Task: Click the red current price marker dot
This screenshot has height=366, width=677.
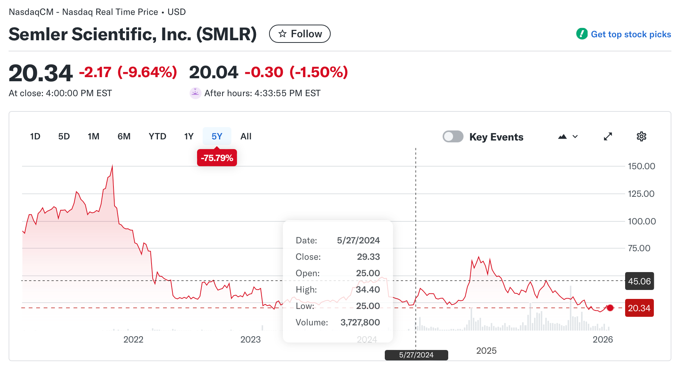Action: coord(610,308)
